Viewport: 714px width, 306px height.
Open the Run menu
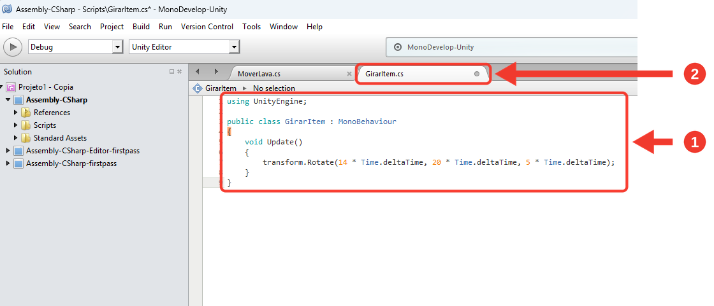[165, 27]
